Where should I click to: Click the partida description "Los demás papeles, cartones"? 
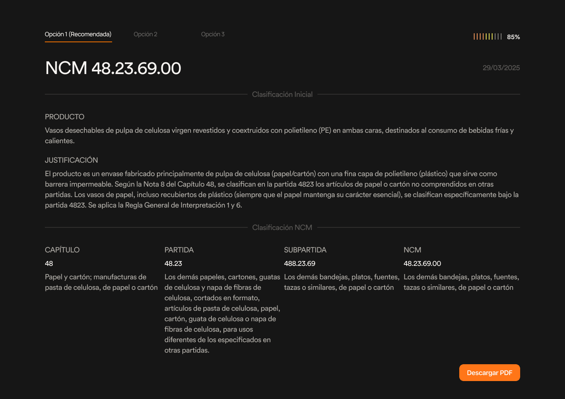pos(222,314)
